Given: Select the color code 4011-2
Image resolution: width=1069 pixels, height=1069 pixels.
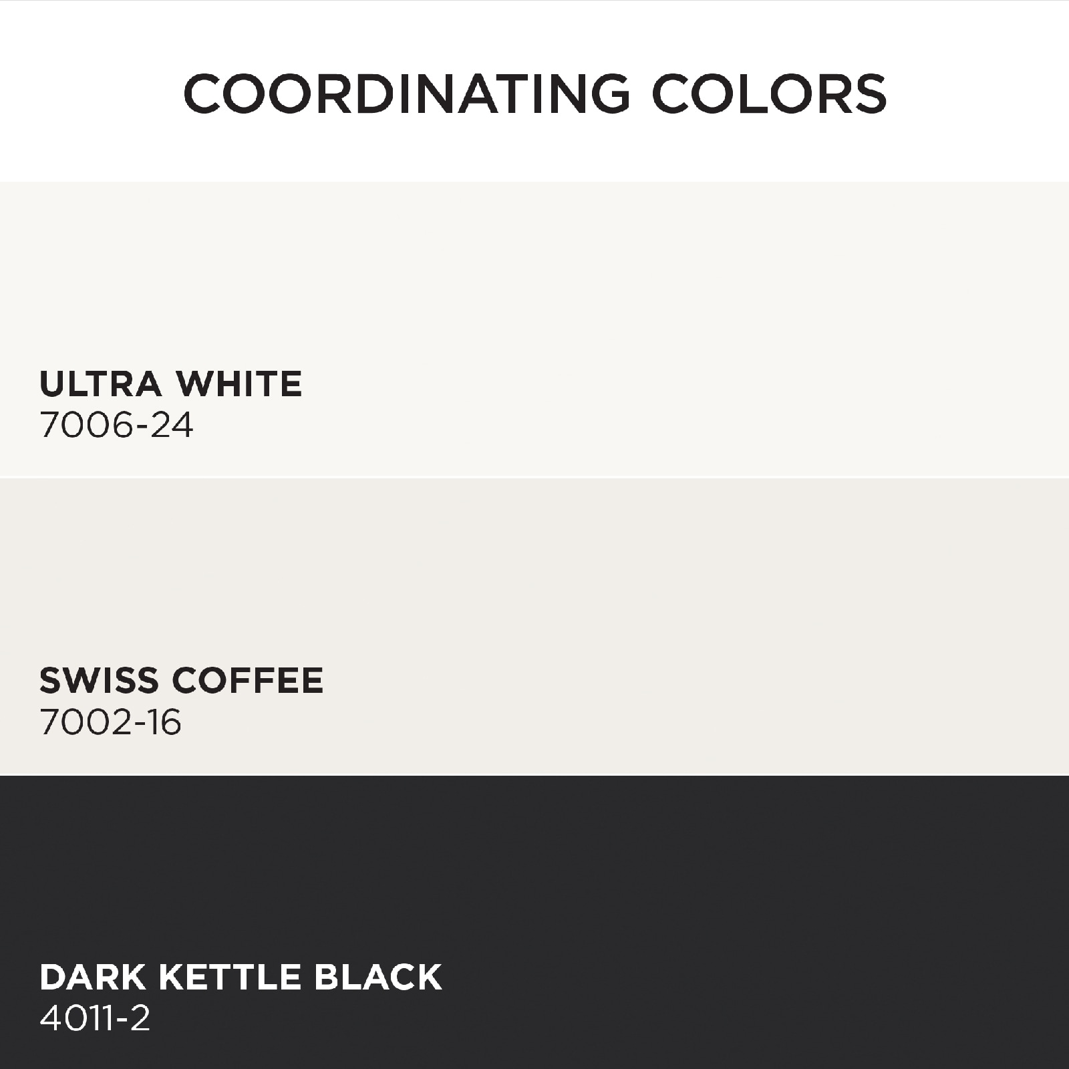Looking at the screenshot, I should (95, 1019).
